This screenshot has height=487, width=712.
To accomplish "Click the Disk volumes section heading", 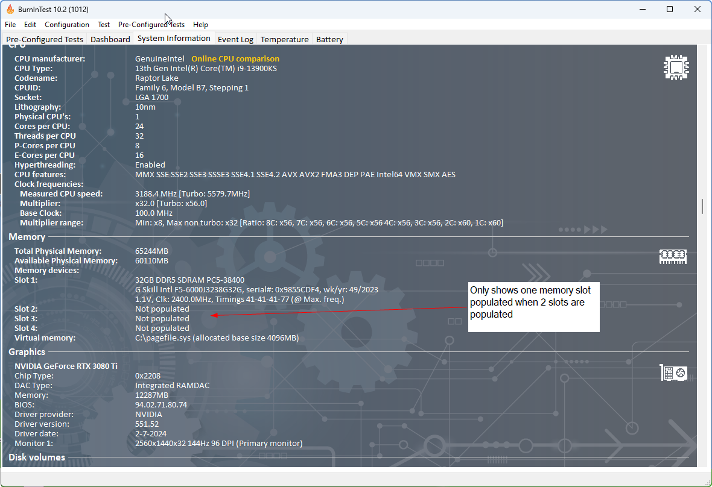I will pos(37,457).
